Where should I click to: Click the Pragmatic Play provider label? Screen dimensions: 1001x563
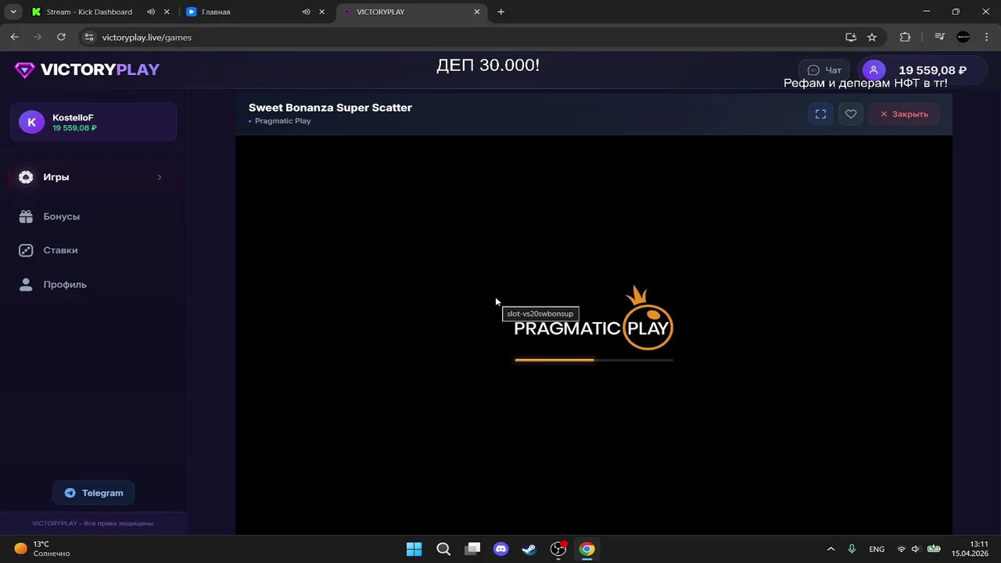coord(282,121)
